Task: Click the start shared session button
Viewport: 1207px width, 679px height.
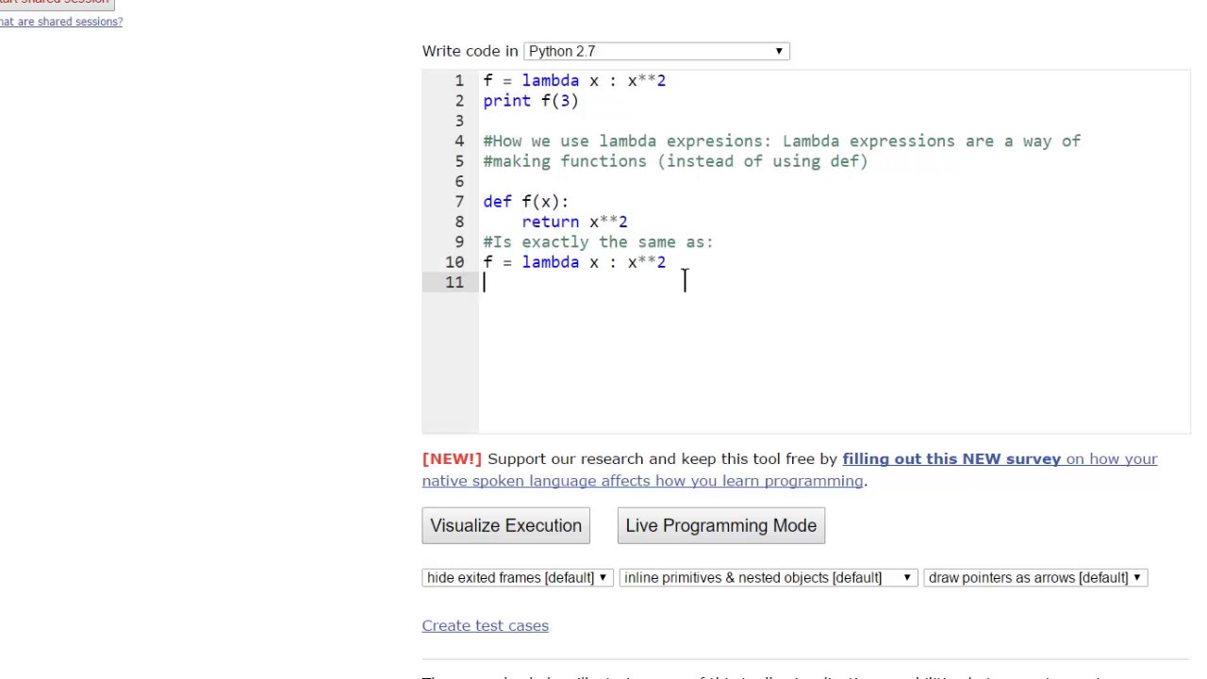Action: 57,3
